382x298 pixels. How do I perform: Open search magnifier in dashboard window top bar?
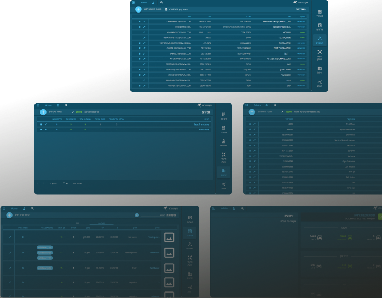click(x=242, y=208)
